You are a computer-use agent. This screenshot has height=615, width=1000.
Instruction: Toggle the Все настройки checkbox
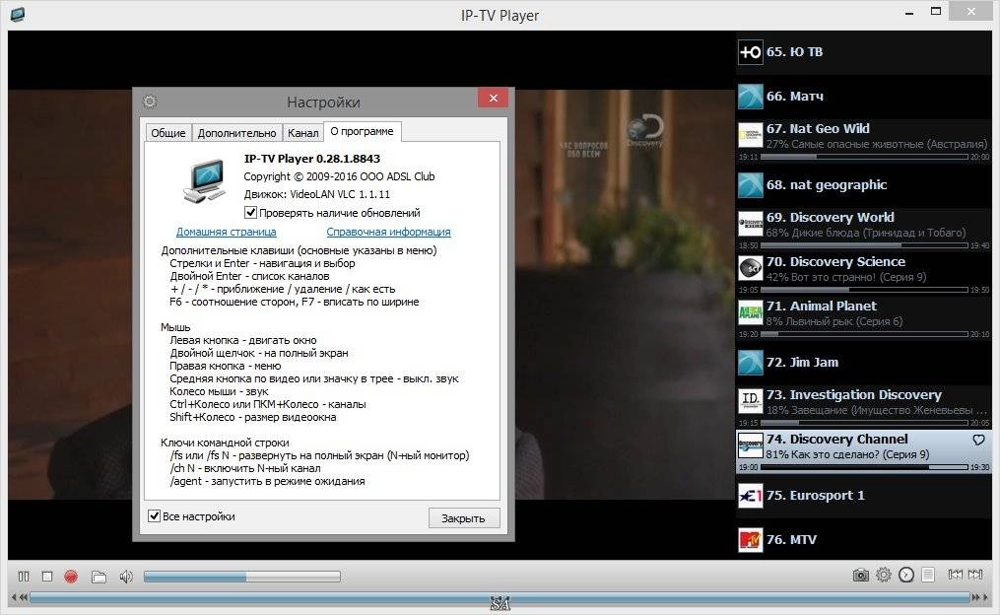[154, 515]
